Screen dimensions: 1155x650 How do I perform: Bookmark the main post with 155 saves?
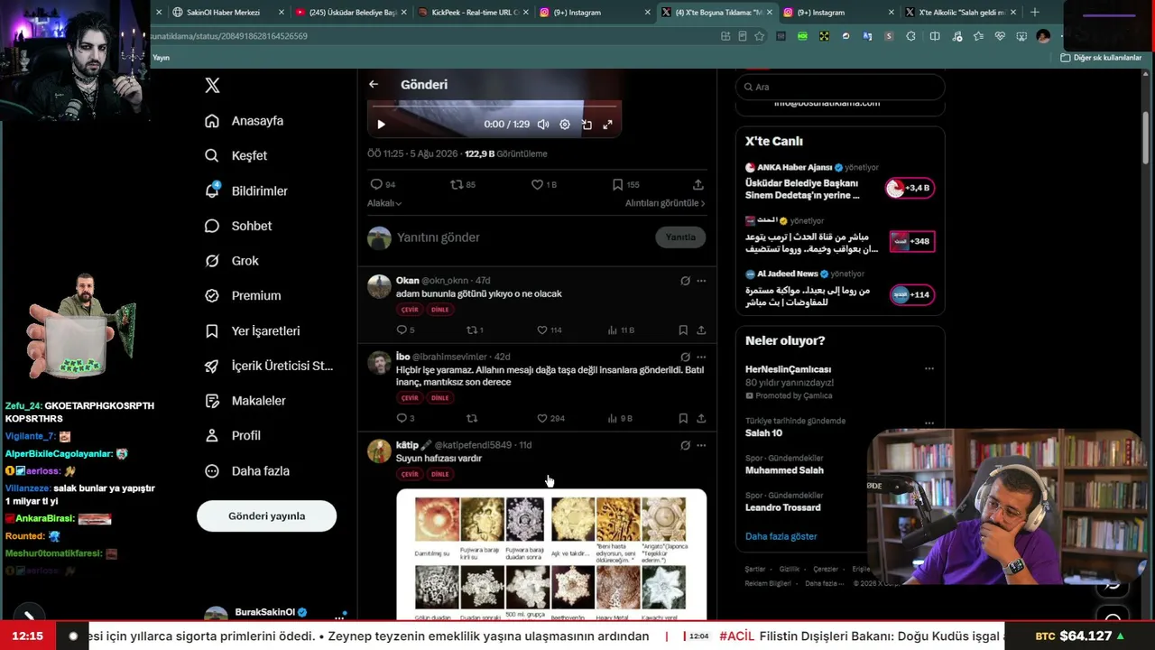[625, 184]
